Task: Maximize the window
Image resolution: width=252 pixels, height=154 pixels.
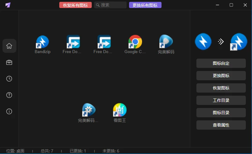Action: pos(231,5)
